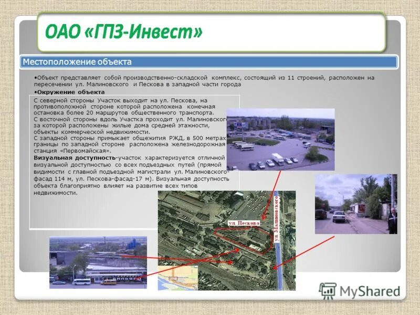Click the first bullet 'Объект представляет собой'

[204, 81]
